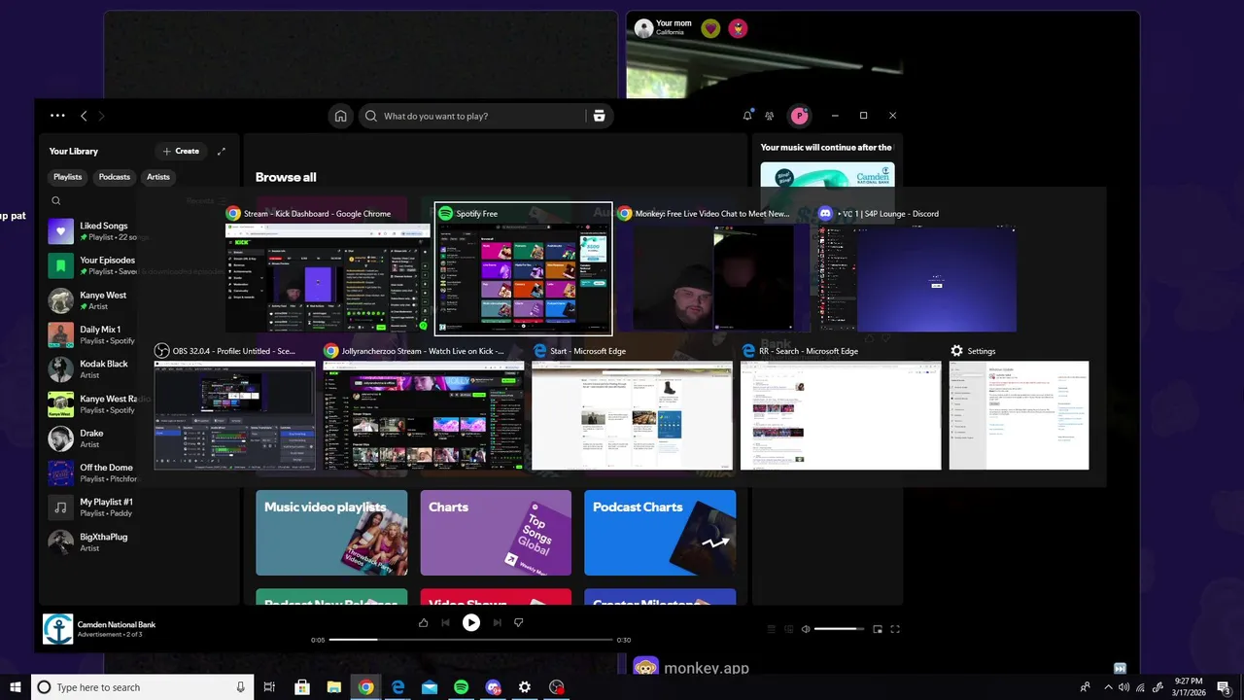
Task: Switch to the Settings window thumbnail
Action: (x=1019, y=406)
